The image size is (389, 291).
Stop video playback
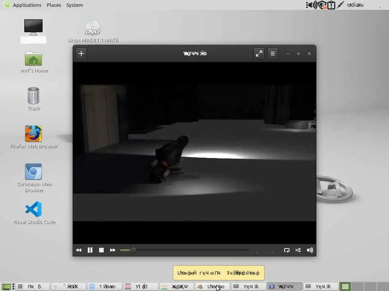(x=101, y=250)
